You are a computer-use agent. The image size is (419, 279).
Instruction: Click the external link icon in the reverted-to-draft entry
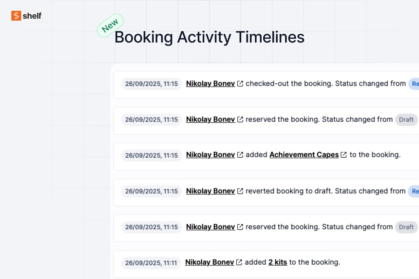pyautogui.click(x=240, y=191)
